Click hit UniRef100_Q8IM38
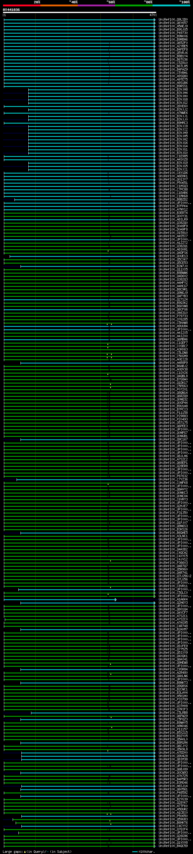 click(x=173, y=759)
